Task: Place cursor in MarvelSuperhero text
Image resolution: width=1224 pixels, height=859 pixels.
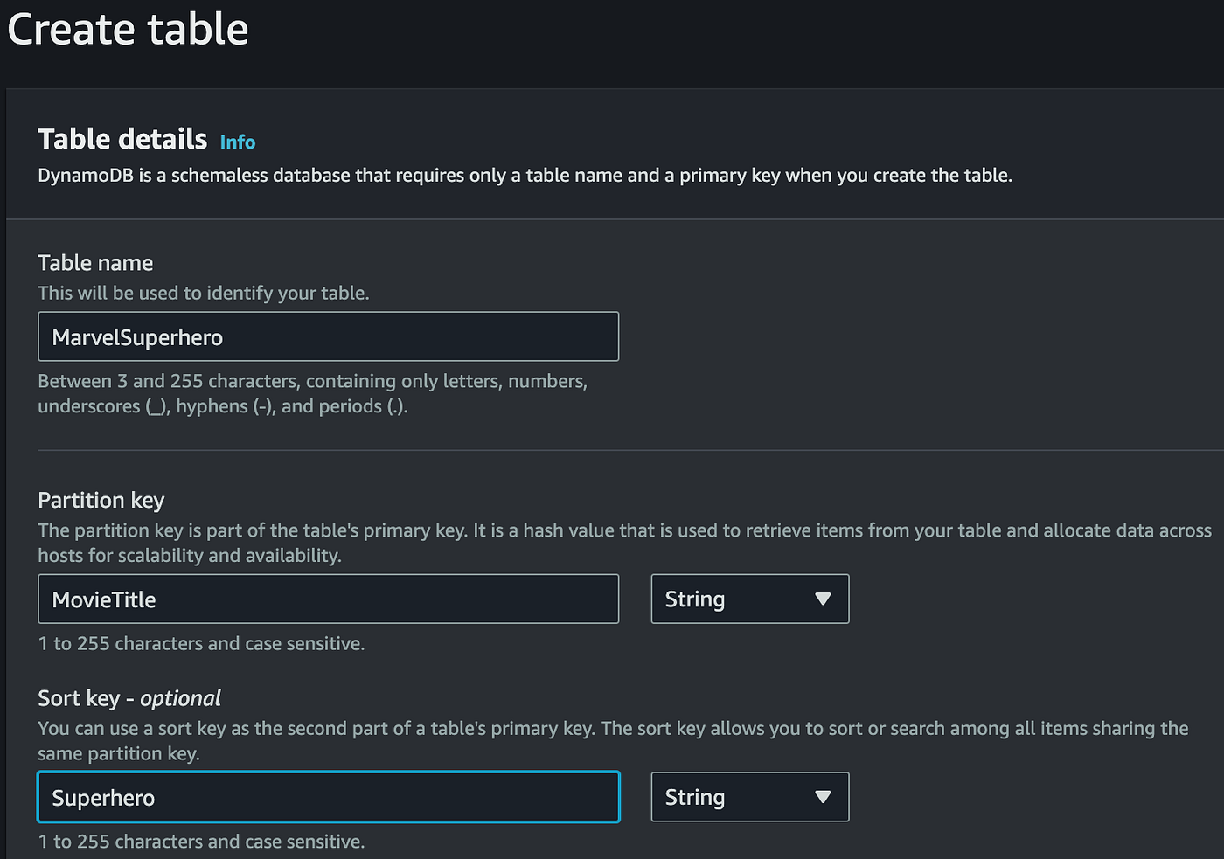Action: (x=137, y=337)
